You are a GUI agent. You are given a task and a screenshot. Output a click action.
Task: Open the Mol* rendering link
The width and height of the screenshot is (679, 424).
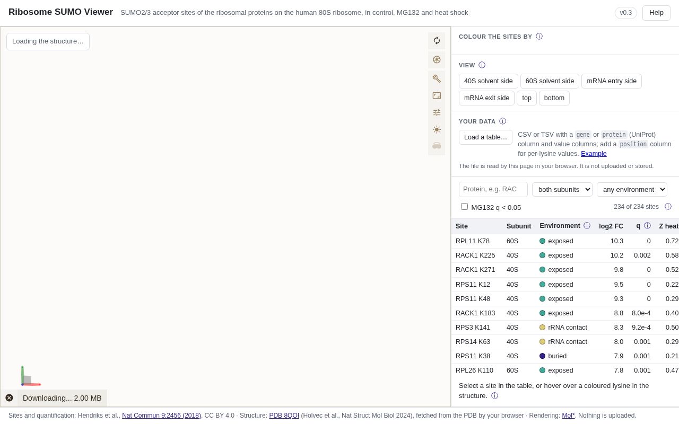[569, 416]
